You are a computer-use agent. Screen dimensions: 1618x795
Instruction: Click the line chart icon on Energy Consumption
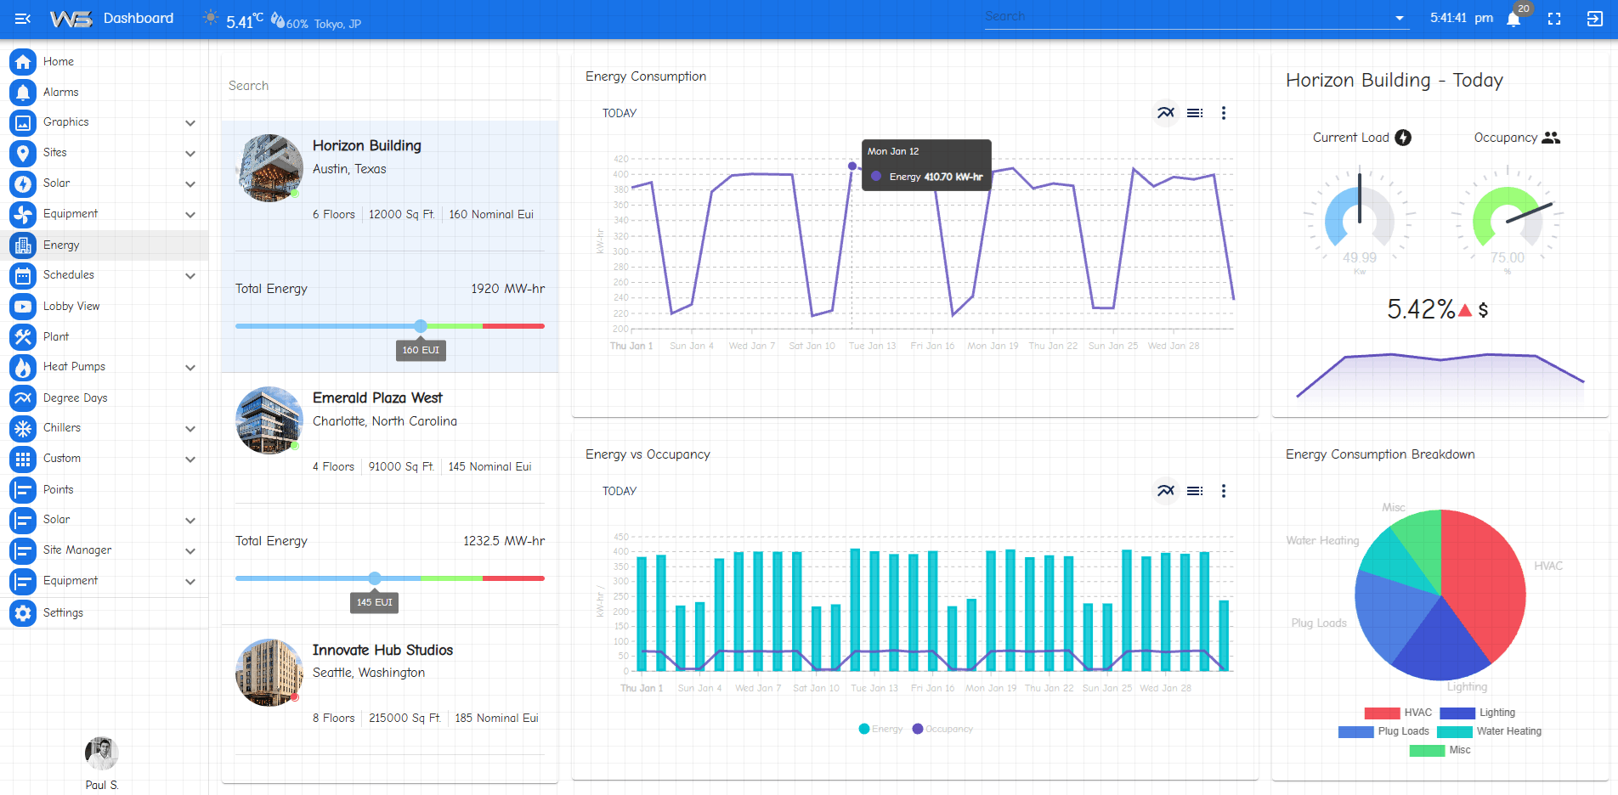1165,113
